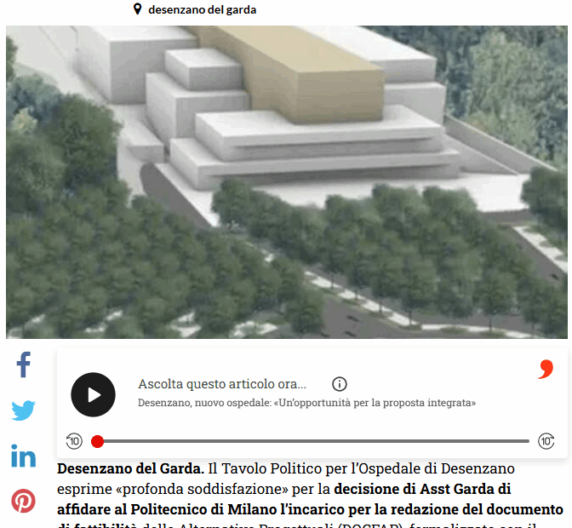Seek to the middle of the audio track
Image resolution: width=572 pixels, height=528 pixels.
pos(313,441)
